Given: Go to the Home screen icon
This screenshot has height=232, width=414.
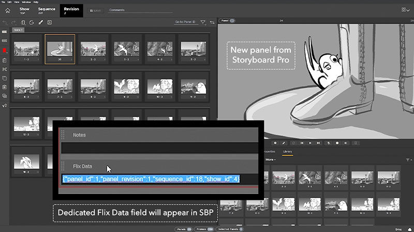Looking at the screenshot, I should (8, 10).
